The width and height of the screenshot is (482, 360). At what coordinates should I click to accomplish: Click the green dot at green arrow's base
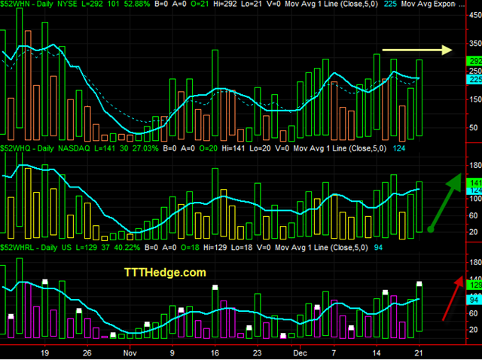pos(431,230)
